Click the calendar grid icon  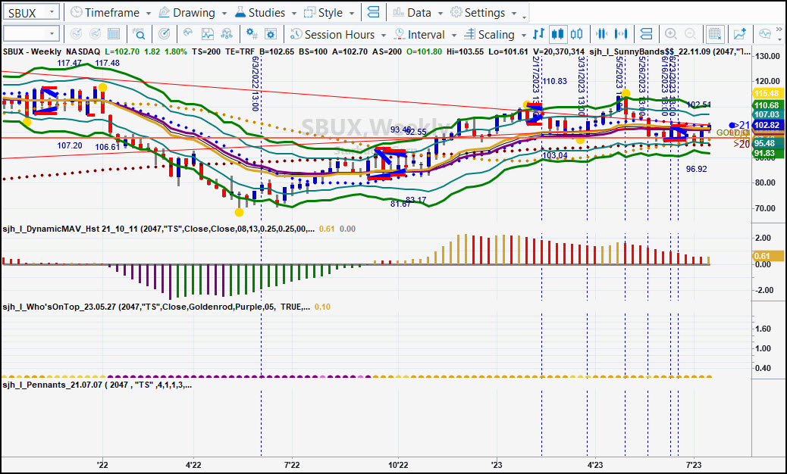coord(114,34)
